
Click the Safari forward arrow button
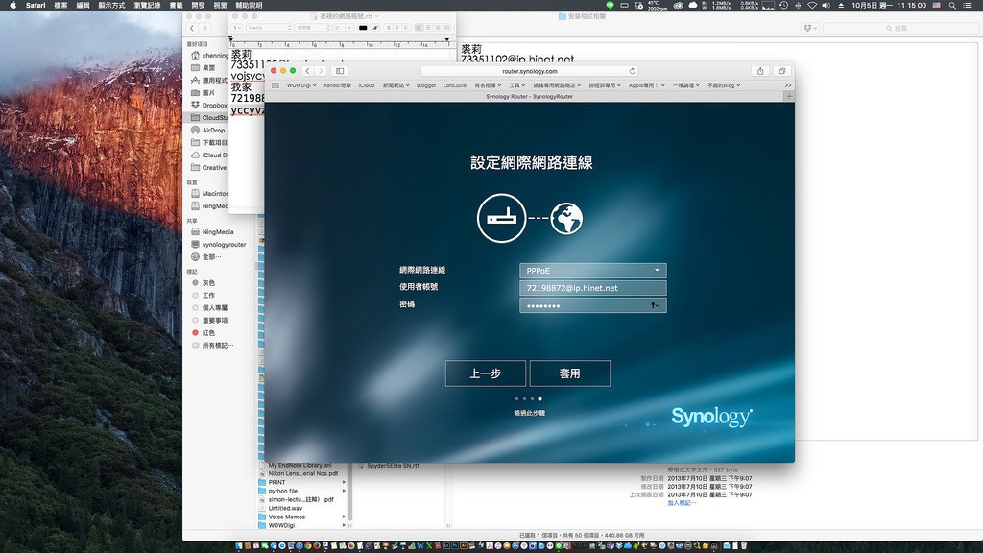(321, 71)
